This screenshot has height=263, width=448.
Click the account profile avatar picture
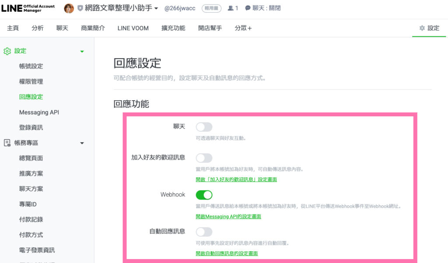(x=69, y=8)
